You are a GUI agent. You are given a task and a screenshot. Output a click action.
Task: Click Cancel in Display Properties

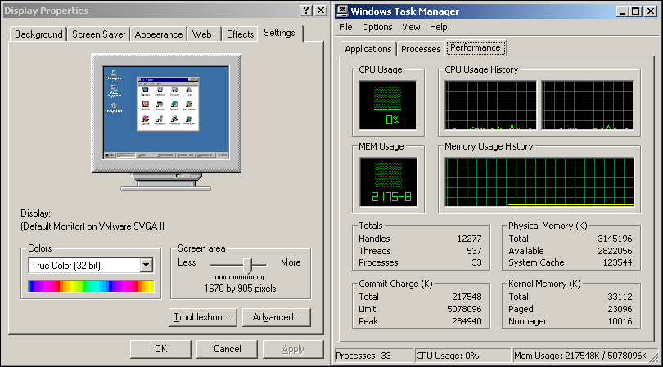tap(227, 349)
